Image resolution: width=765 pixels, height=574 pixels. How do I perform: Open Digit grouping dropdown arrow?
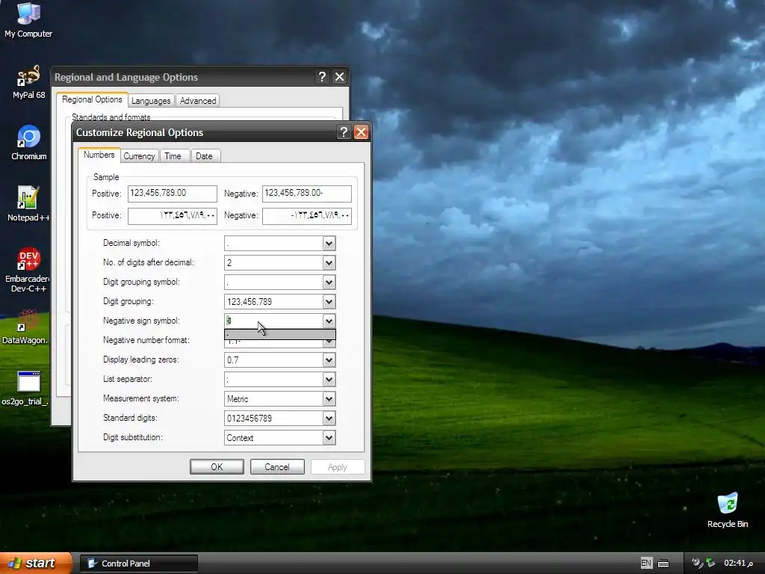pyautogui.click(x=329, y=302)
